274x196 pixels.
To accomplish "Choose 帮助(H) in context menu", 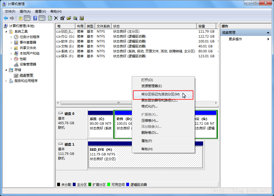I will point(163,149).
